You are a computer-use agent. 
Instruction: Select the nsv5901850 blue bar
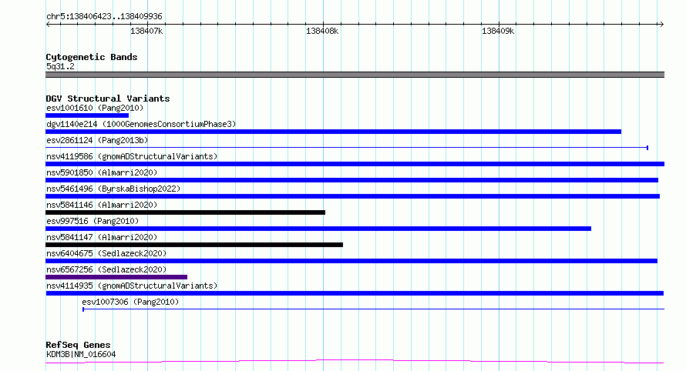pos(351,180)
